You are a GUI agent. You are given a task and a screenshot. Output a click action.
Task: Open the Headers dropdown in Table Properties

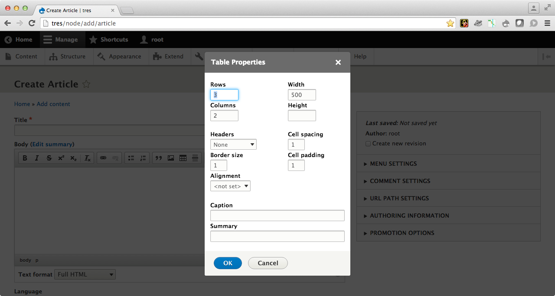pyautogui.click(x=233, y=144)
